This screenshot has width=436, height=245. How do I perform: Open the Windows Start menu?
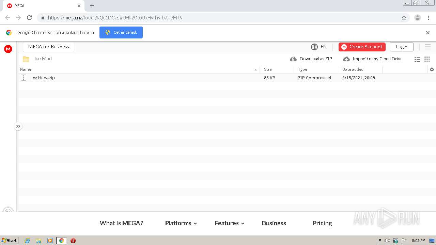click(x=10, y=241)
